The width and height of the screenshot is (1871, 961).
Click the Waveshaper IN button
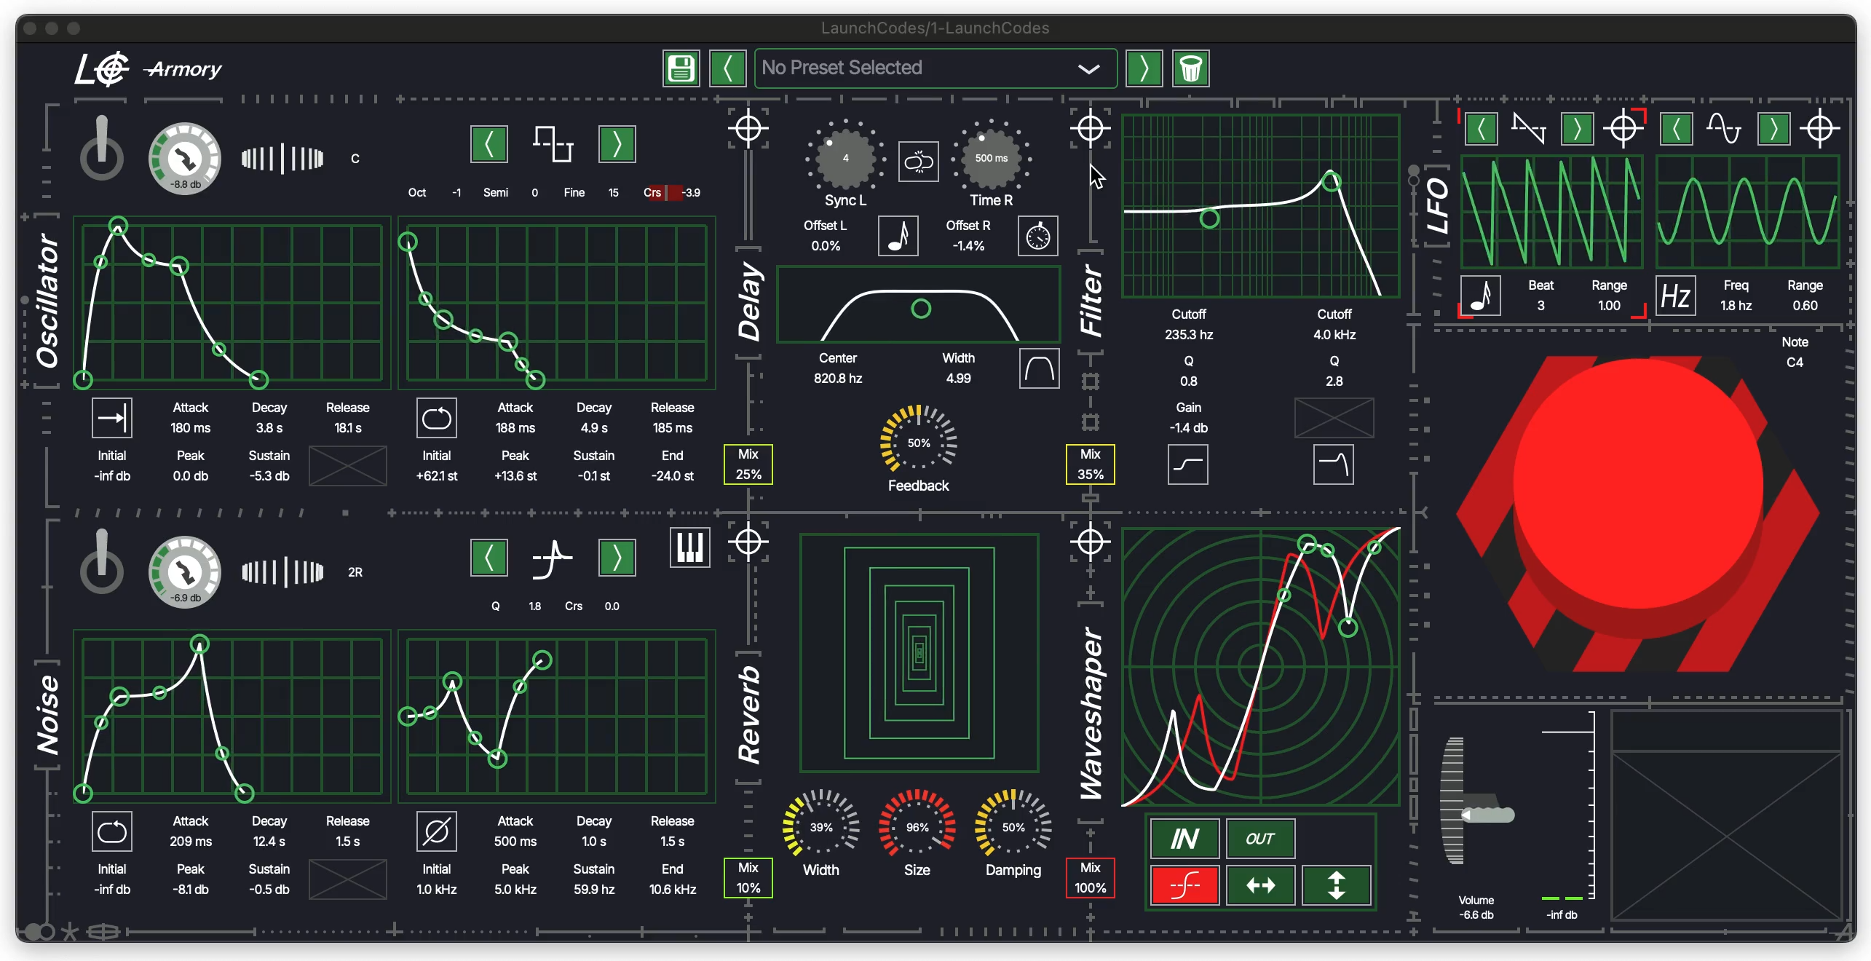pyautogui.click(x=1184, y=839)
